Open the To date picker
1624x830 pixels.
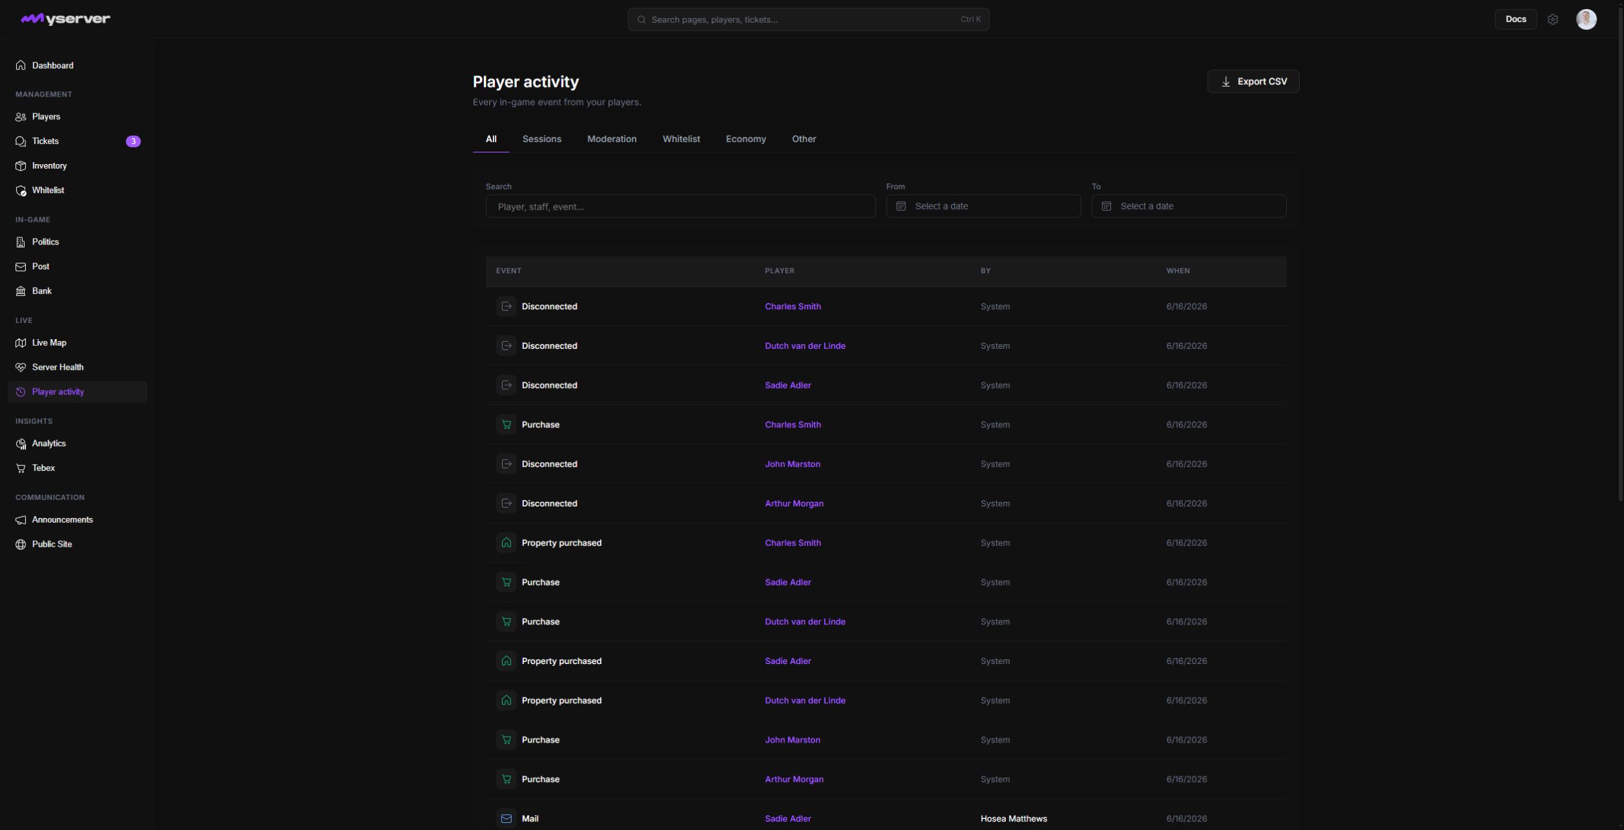(x=1189, y=206)
